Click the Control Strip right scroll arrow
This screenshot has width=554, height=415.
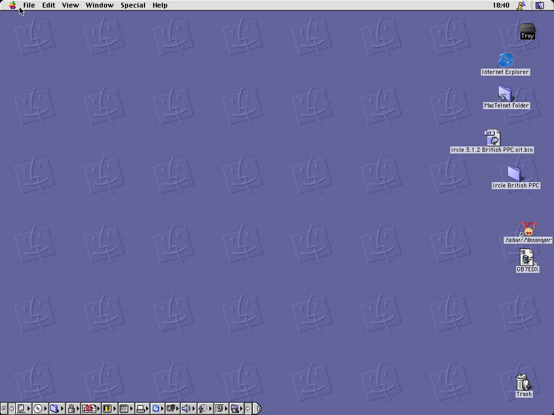248,409
